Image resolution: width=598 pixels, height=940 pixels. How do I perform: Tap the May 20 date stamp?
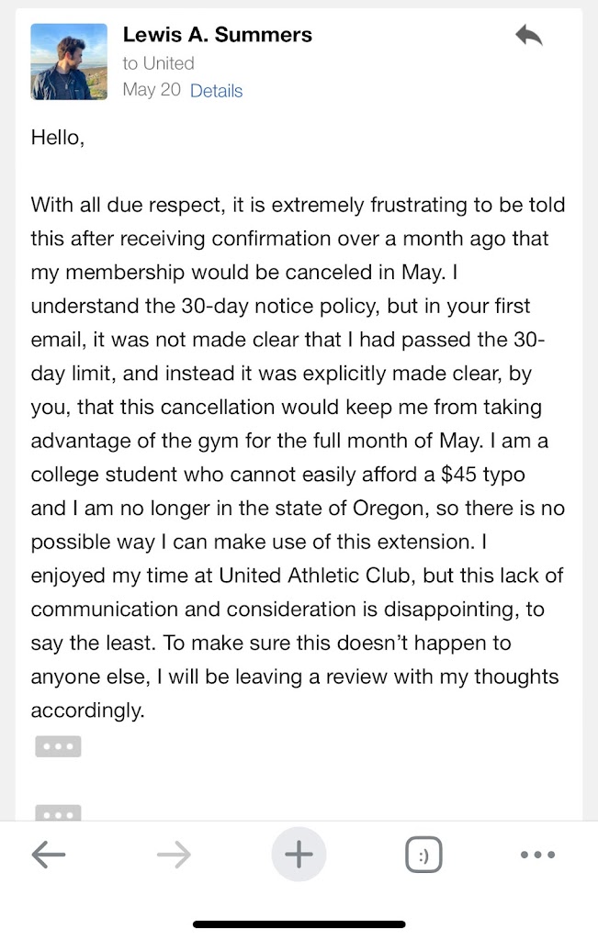click(152, 90)
